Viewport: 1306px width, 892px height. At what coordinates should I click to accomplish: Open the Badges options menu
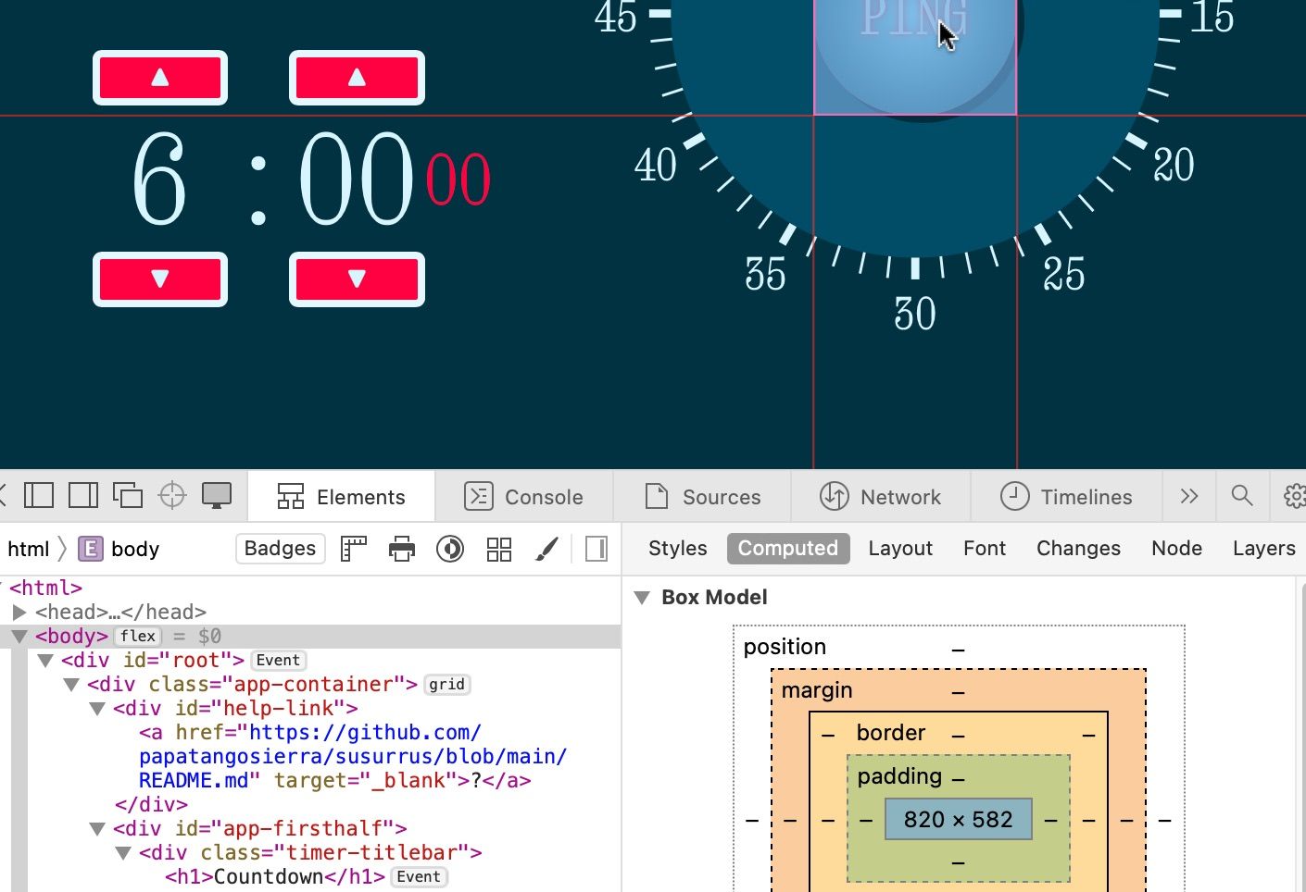pos(280,549)
